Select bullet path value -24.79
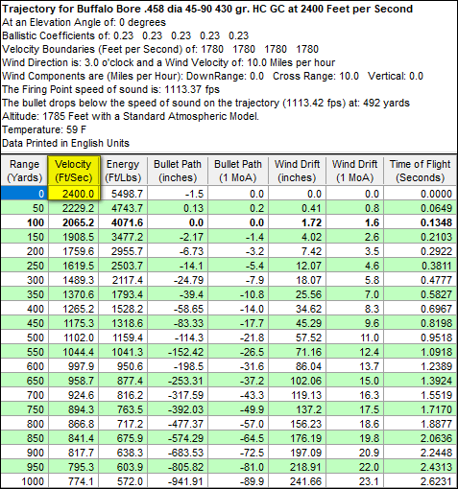 pos(178,280)
